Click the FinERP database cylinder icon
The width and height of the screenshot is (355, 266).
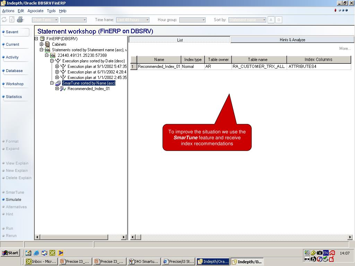pyautogui.click(x=42, y=39)
